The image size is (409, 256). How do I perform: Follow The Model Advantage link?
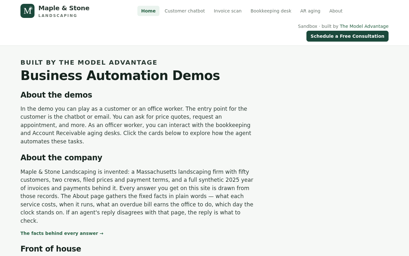click(x=364, y=26)
